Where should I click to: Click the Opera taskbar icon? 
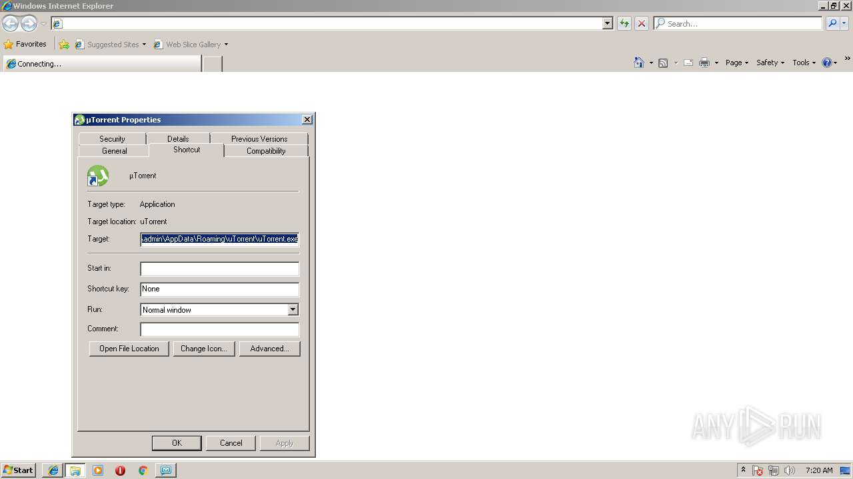tap(120, 470)
